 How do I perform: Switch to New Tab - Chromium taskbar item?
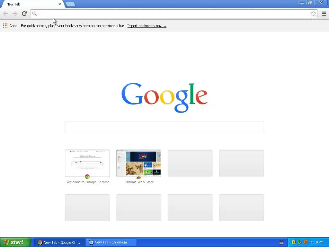point(111,242)
